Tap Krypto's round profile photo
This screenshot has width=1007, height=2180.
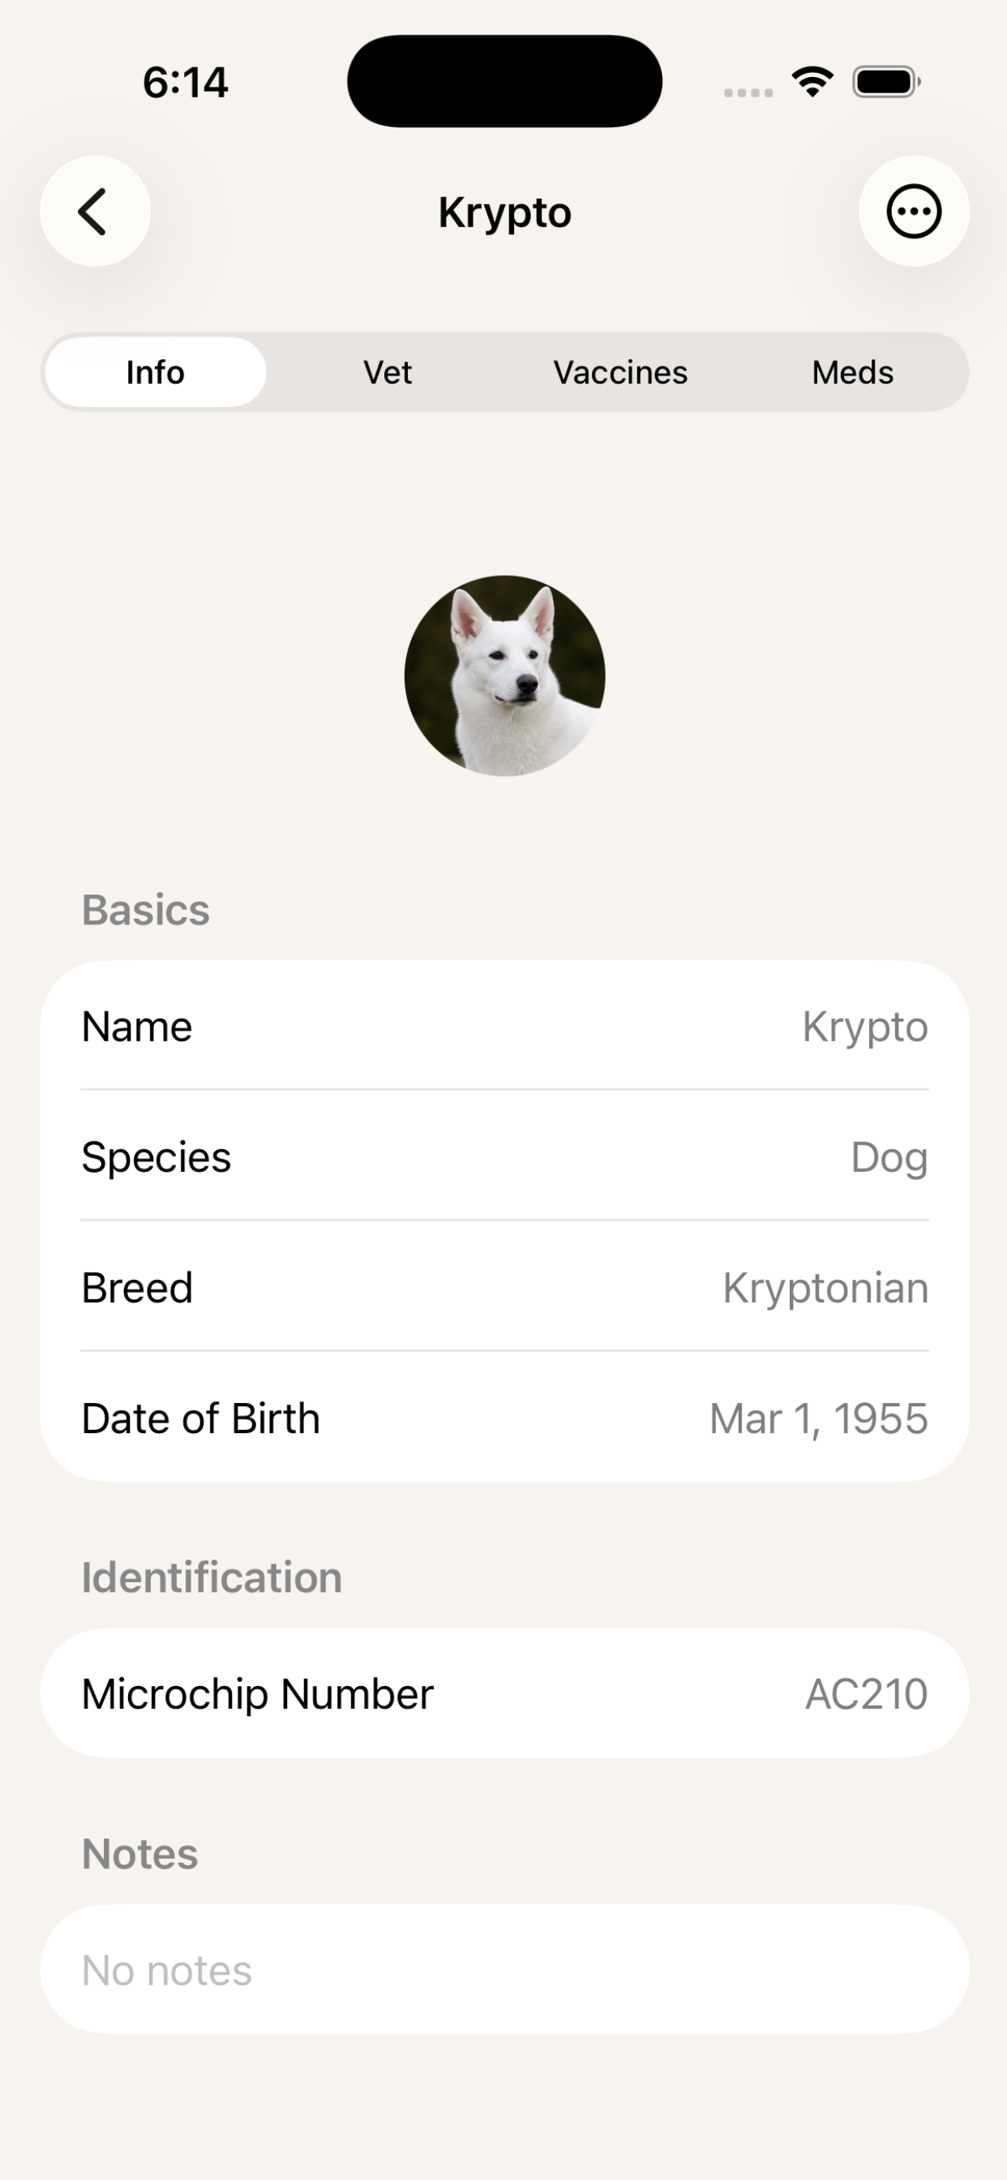504,676
